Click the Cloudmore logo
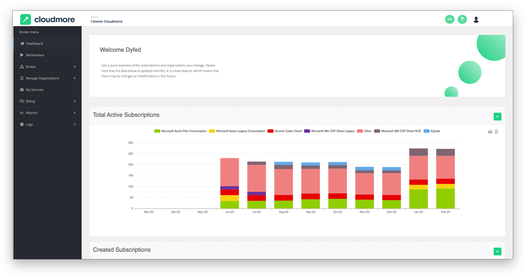Image resolution: width=530 pixels, height=277 pixels. 48,19
